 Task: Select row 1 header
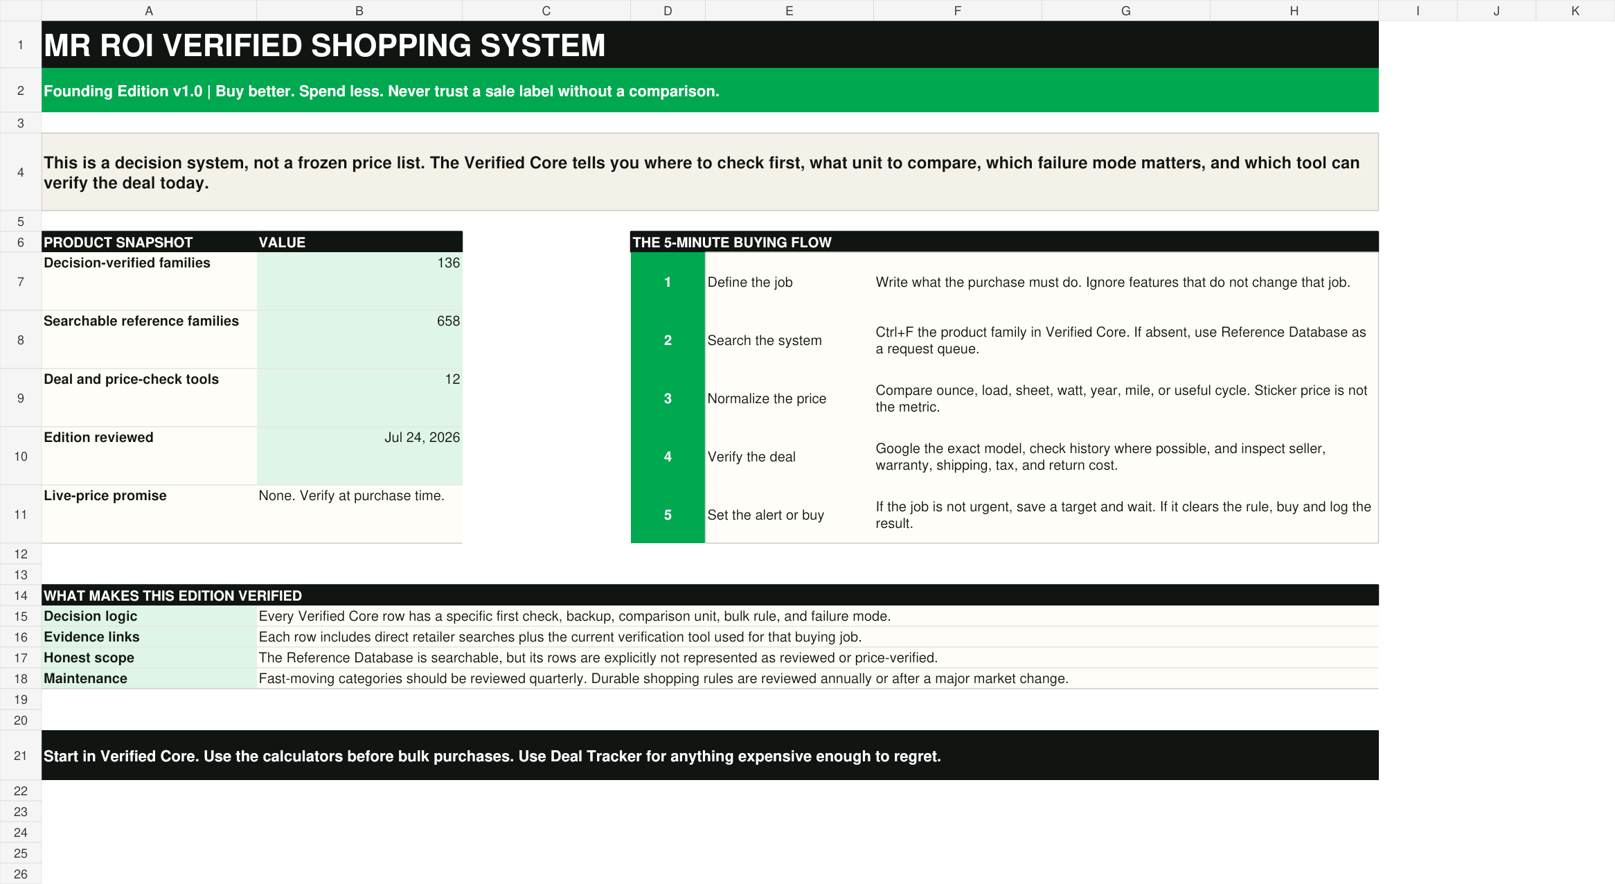(21, 45)
